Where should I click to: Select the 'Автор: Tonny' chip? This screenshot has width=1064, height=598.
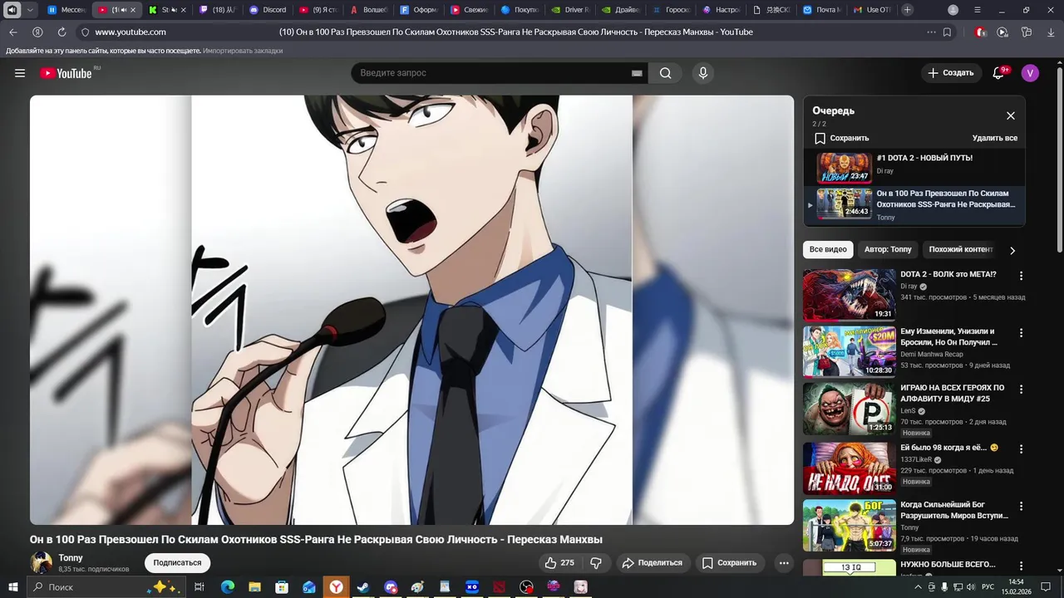click(x=888, y=249)
